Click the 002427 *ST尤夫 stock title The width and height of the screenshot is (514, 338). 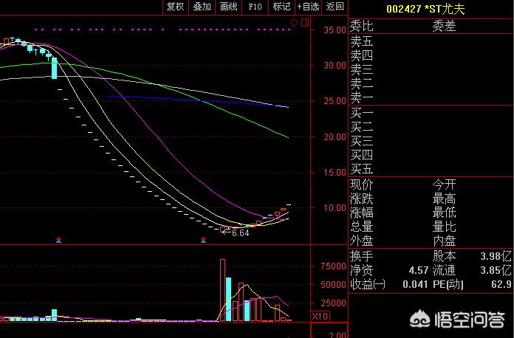point(426,9)
